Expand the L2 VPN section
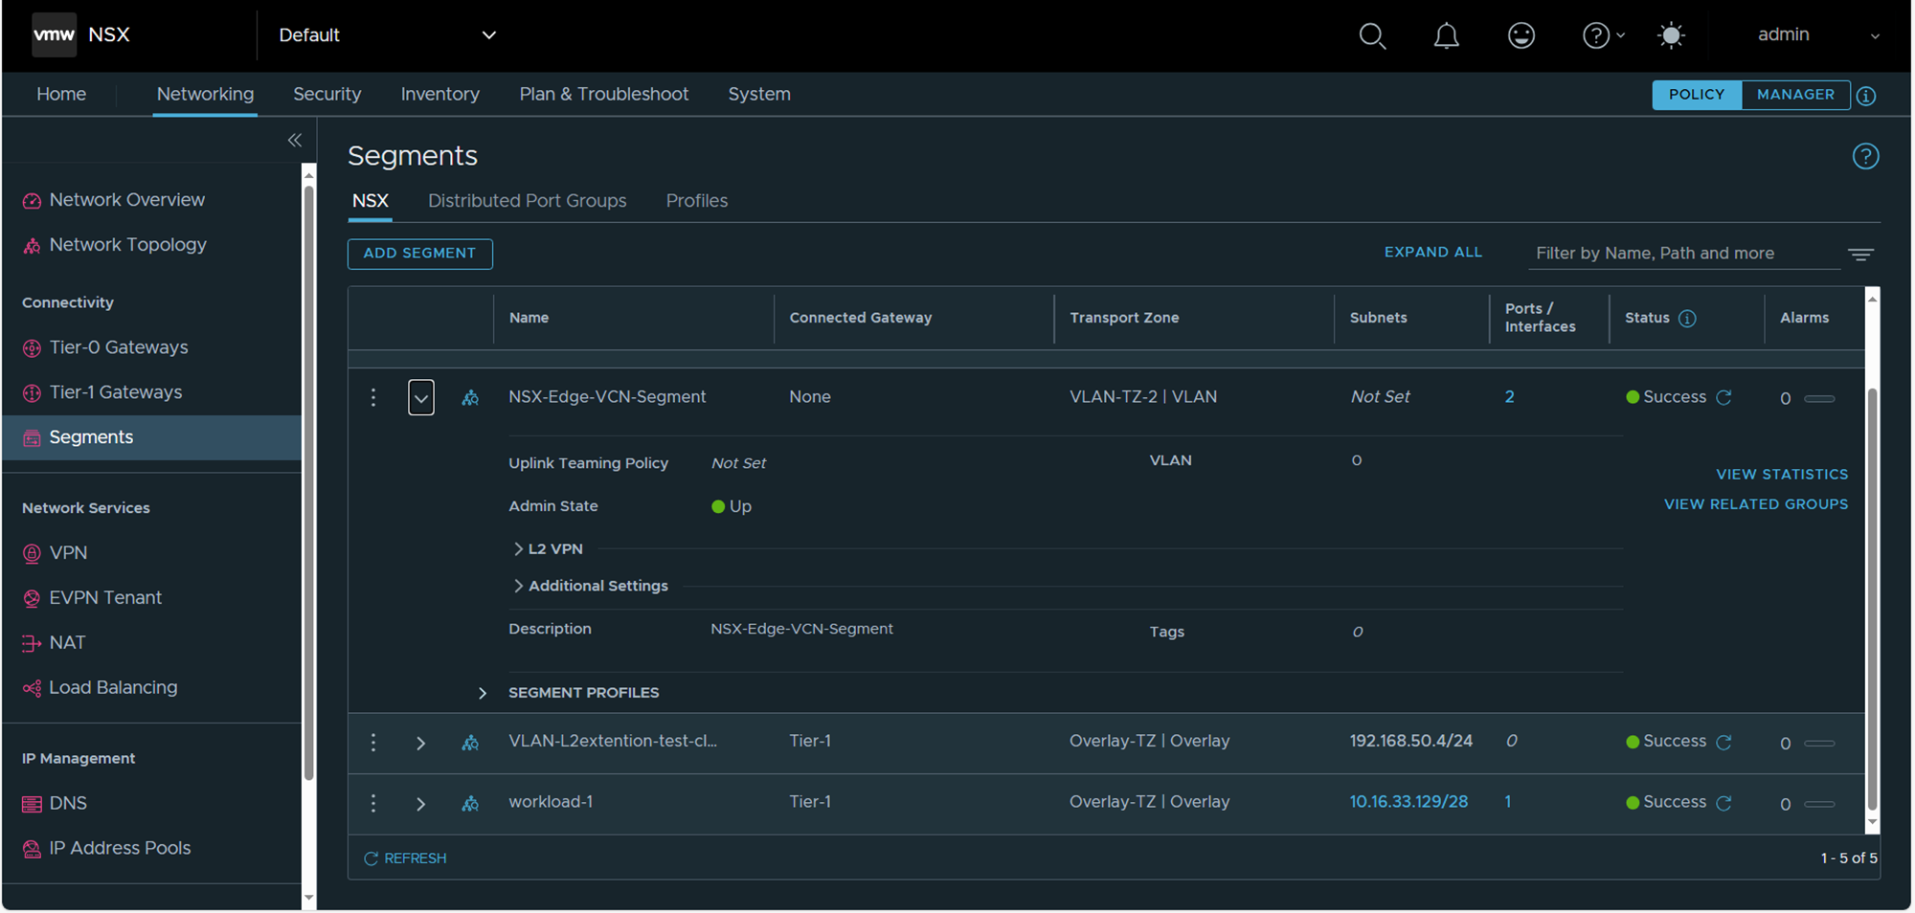 click(x=549, y=549)
